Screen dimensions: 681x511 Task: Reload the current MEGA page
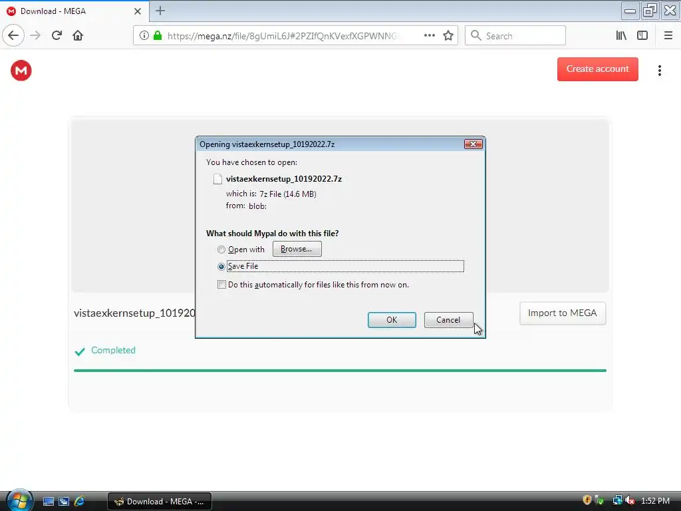(57, 36)
